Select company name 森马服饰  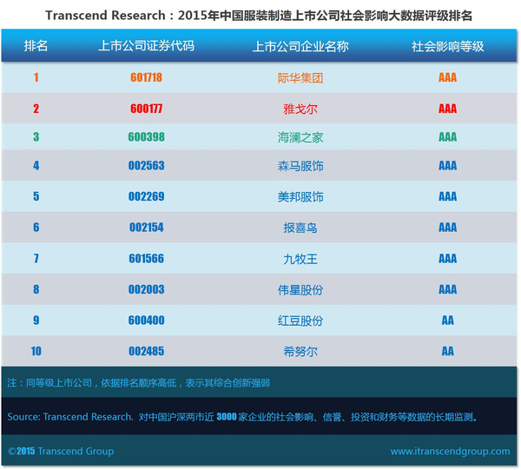(300, 166)
